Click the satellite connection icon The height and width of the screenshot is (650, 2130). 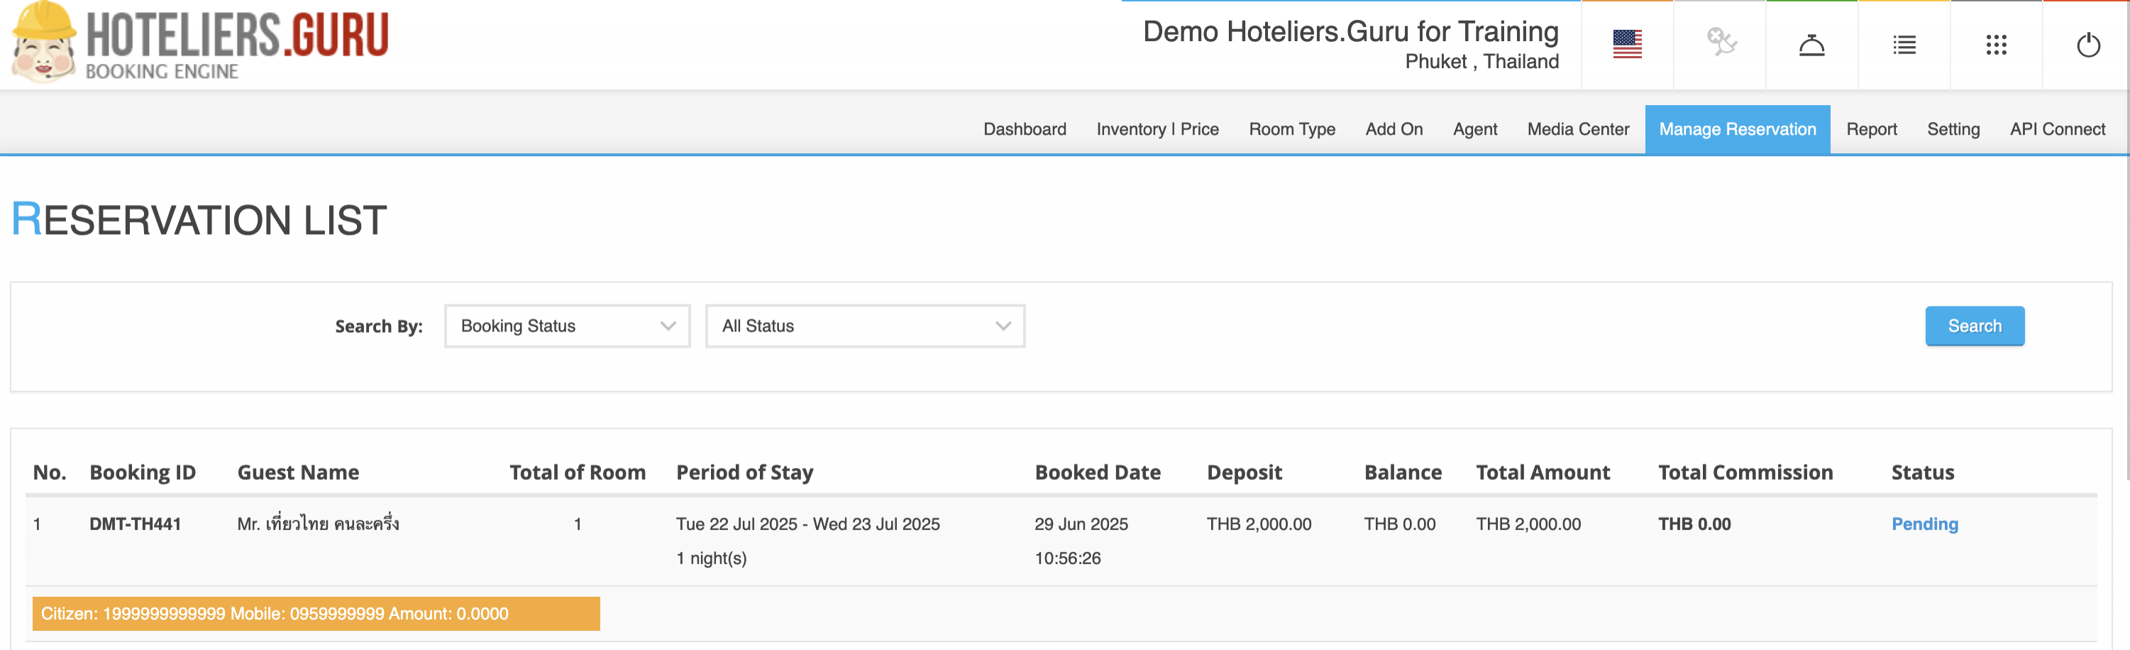tap(1720, 43)
